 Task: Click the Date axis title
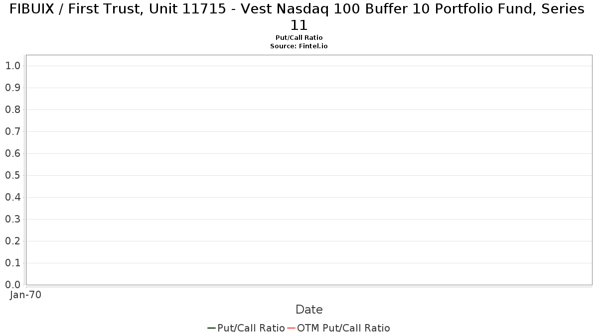(x=309, y=310)
